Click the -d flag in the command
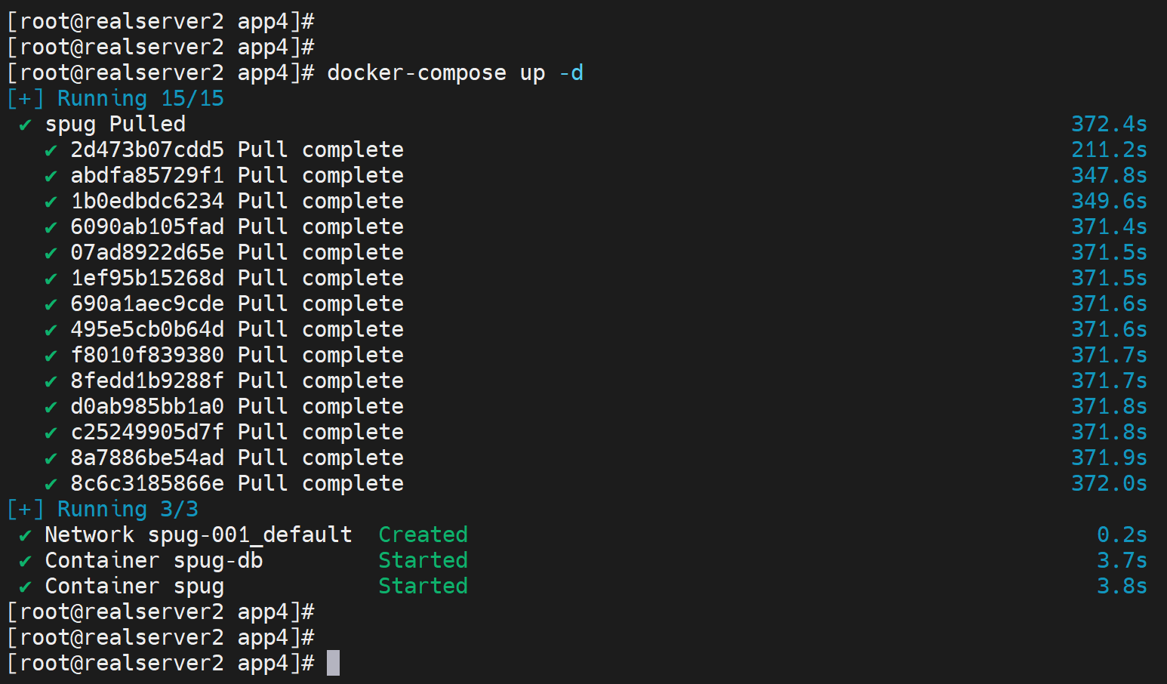The image size is (1167, 684). point(571,73)
